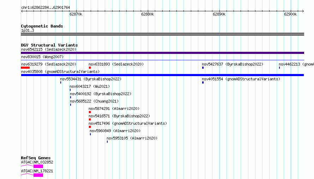The height and width of the screenshot is (179, 314).
Task: Open variant nsv5416571 (ByrskaBishop2022) label
Action: 119,116
